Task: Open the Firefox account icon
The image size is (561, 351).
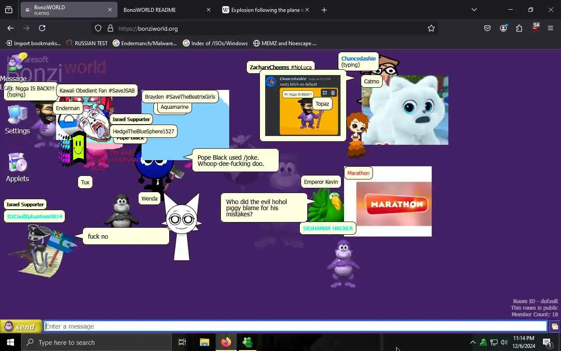Action: tap(503, 28)
